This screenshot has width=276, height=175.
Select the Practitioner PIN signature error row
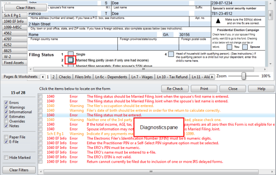[x=157, y=143]
